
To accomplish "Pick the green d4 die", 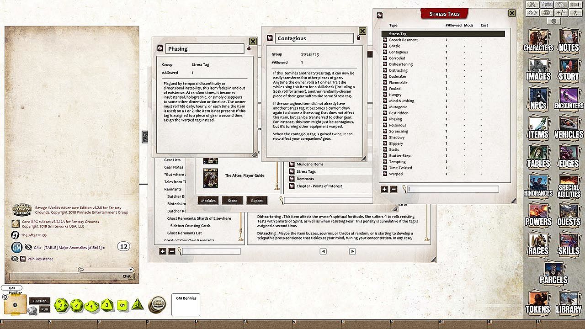I will point(138,305).
